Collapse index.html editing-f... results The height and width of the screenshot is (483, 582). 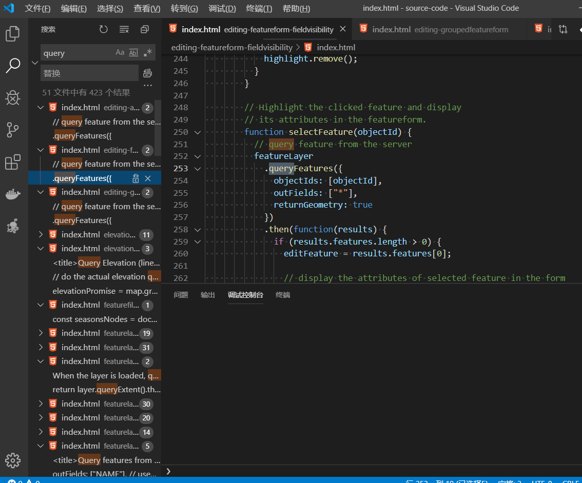click(x=41, y=150)
